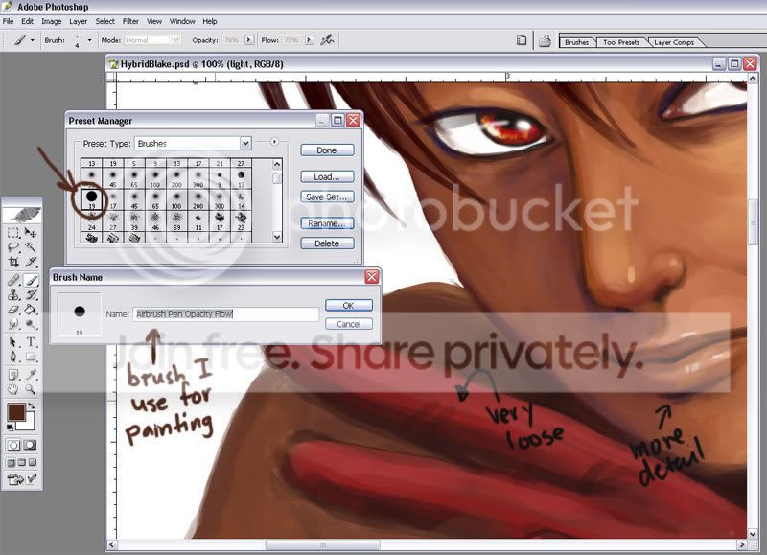Select the Clone Stamp tool
Screen dimensions: 767x555
click(x=13, y=295)
